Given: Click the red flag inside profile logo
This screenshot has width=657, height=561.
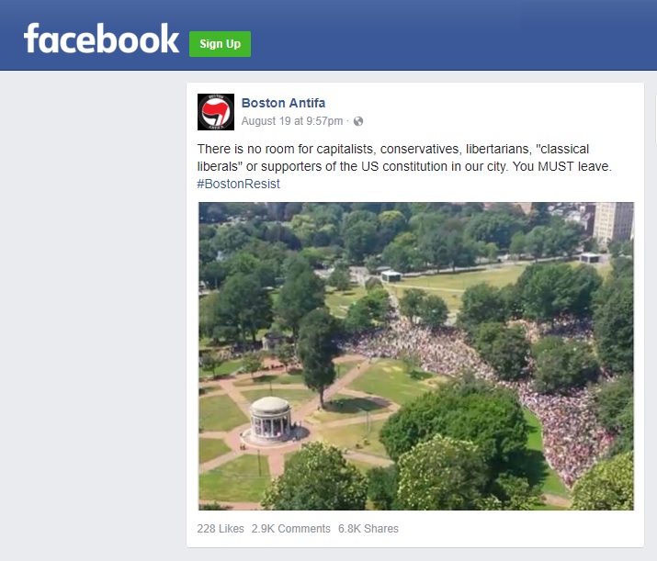Looking at the screenshot, I should point(216,111).
